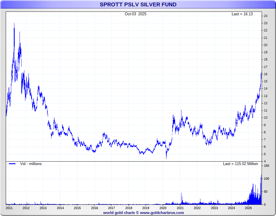This screenshot has height=216, width=276.
Task: Click the 2019 x-axis year label
Action: coord(146,208)
